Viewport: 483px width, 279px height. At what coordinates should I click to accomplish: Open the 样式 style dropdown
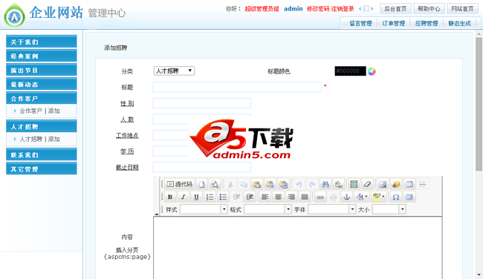coord(204,209)
